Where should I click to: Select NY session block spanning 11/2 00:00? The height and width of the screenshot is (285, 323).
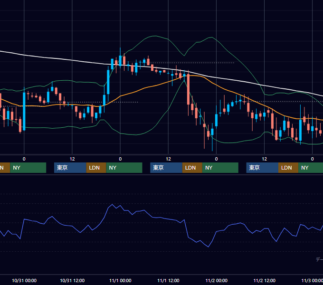(220, 168)
